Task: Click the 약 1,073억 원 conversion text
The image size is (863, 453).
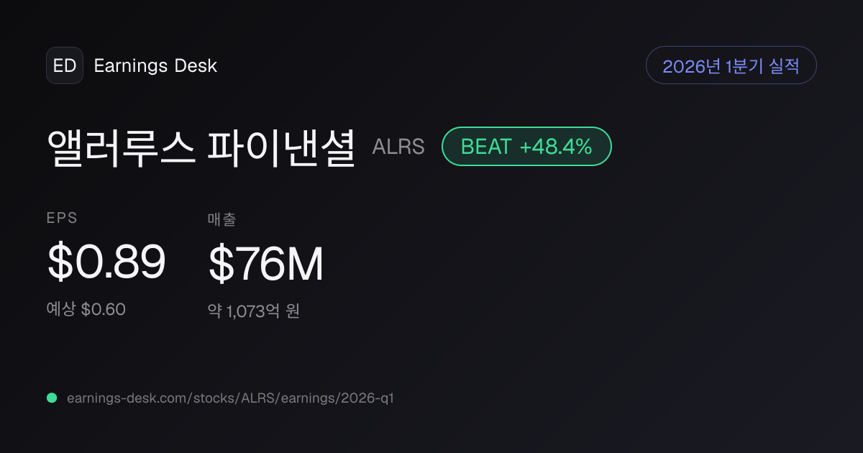Action: coord(254,311)
